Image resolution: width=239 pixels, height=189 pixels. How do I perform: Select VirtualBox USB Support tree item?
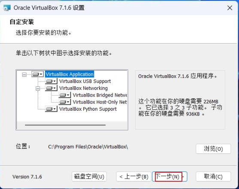[85, 81]
